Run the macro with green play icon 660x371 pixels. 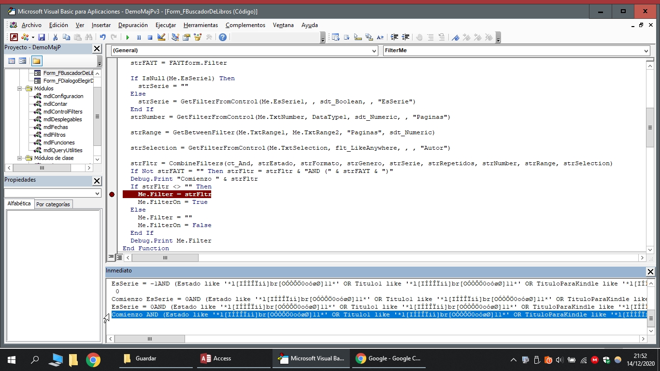pos(128,37)
